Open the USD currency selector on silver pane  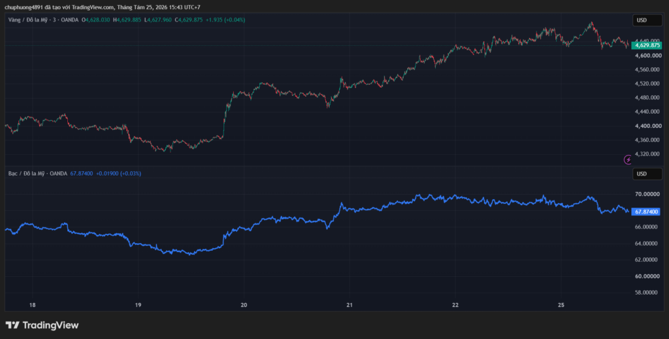click(647, 174)
